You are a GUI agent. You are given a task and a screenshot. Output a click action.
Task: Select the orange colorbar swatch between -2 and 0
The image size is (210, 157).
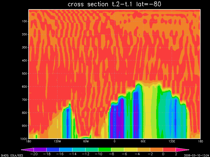pos(156,149)
